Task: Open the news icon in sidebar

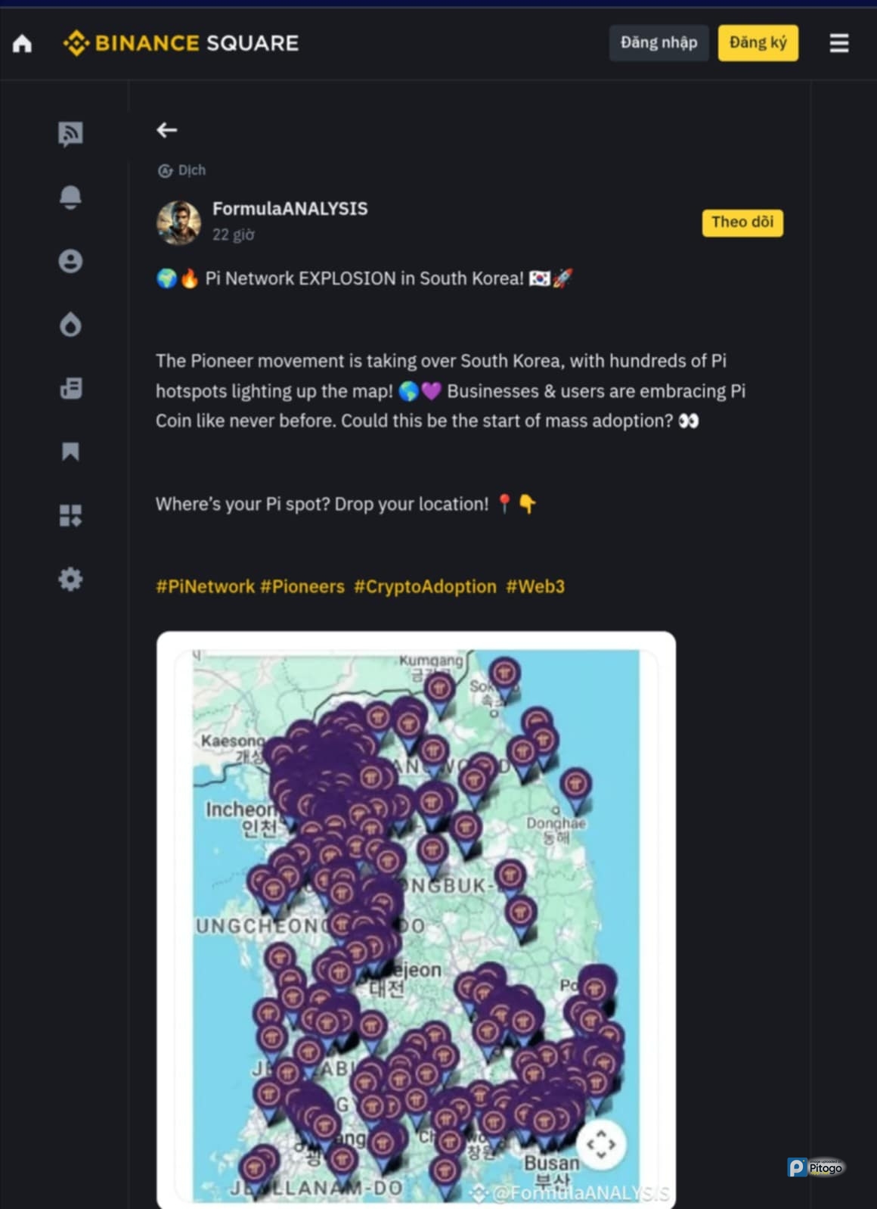Action: (70, 389)
